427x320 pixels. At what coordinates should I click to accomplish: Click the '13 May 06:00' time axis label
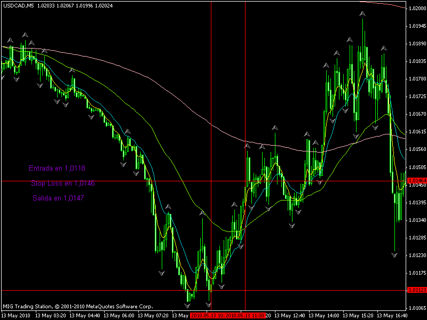(121, 315)
